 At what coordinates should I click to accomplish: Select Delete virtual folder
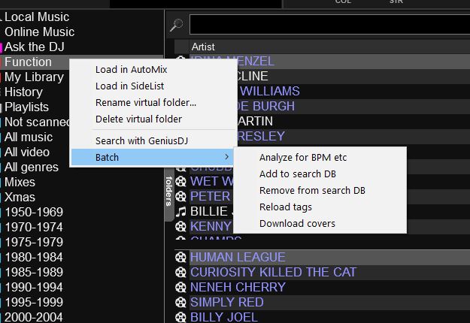tap(138, 119)
